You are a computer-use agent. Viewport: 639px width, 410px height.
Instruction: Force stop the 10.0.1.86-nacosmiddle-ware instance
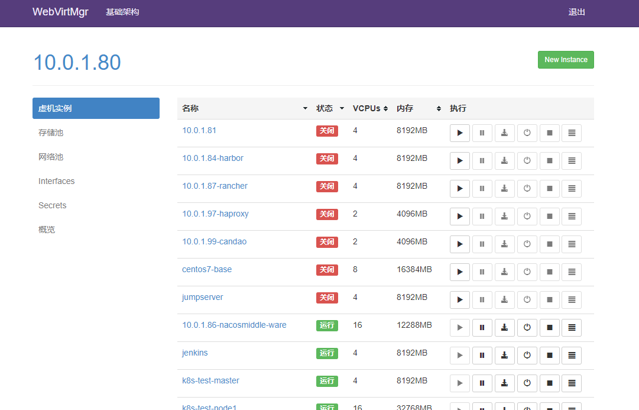tap(549, 328)
